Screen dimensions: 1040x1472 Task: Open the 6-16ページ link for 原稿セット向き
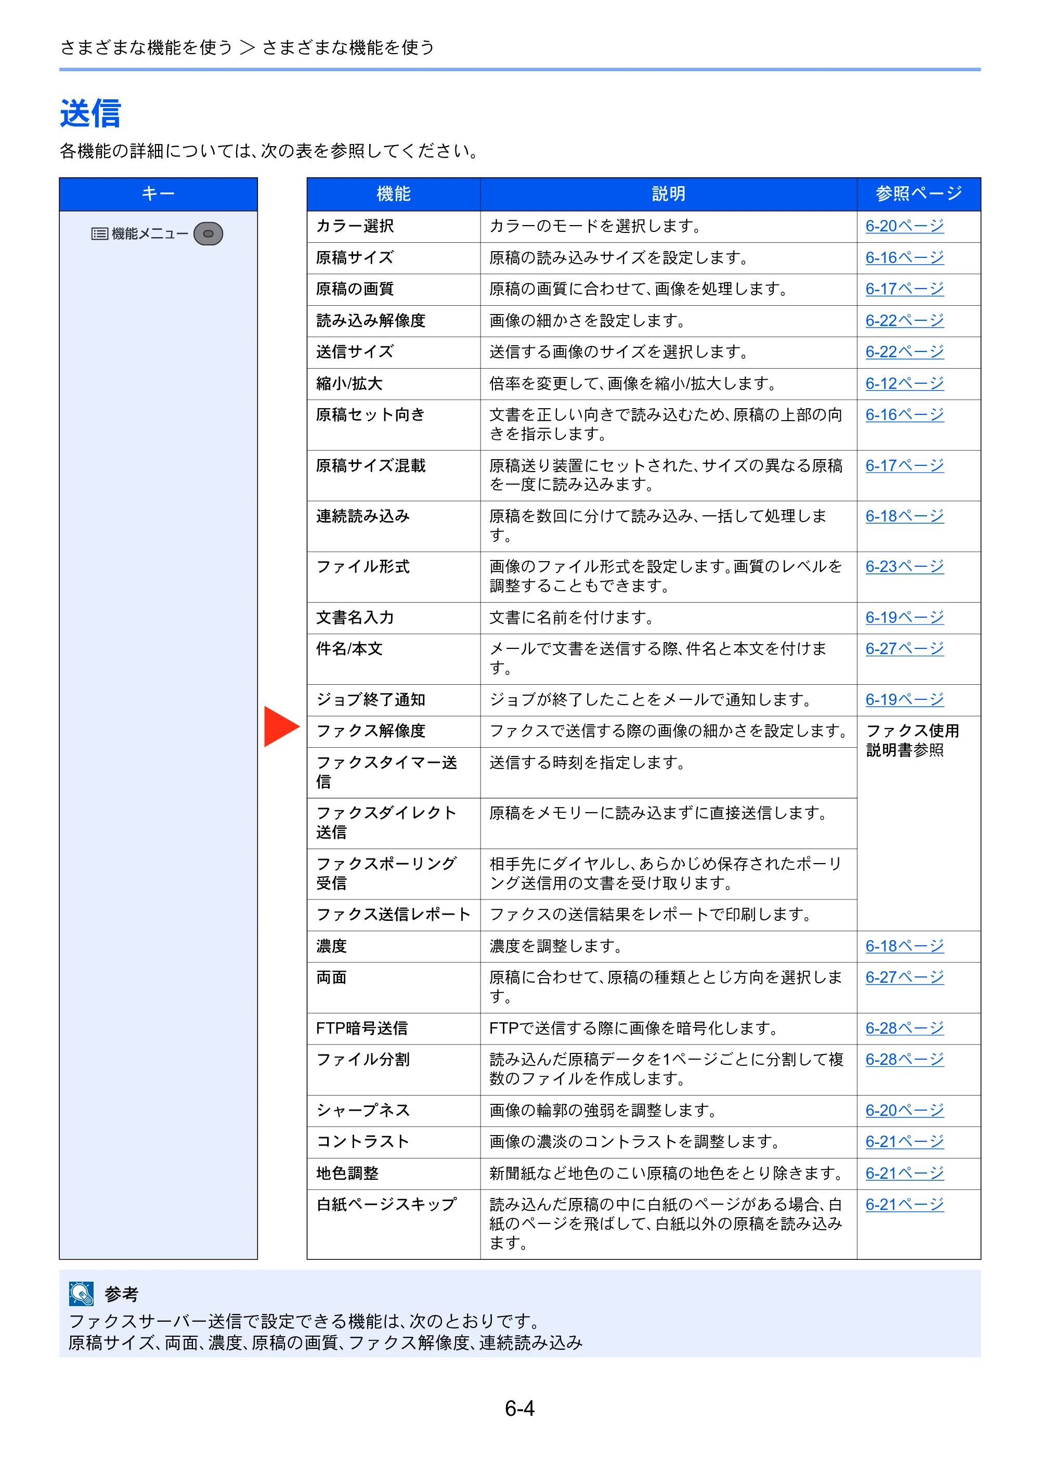click(905, 415)
